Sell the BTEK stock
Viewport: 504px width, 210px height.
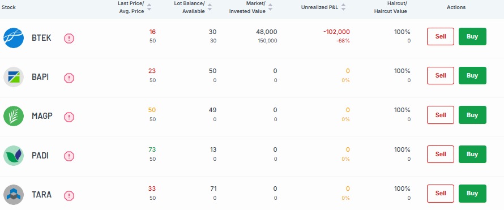(x=441, y=36)
